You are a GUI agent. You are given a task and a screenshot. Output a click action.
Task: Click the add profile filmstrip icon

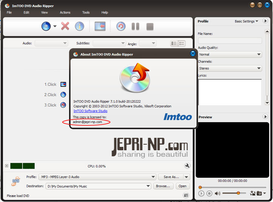(x=100, y=26)
